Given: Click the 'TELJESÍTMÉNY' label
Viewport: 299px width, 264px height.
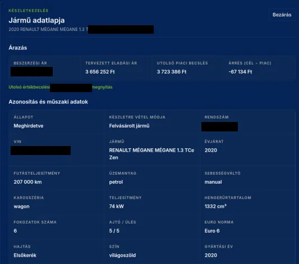Looking at the screenshot, I should pos(125,198).
